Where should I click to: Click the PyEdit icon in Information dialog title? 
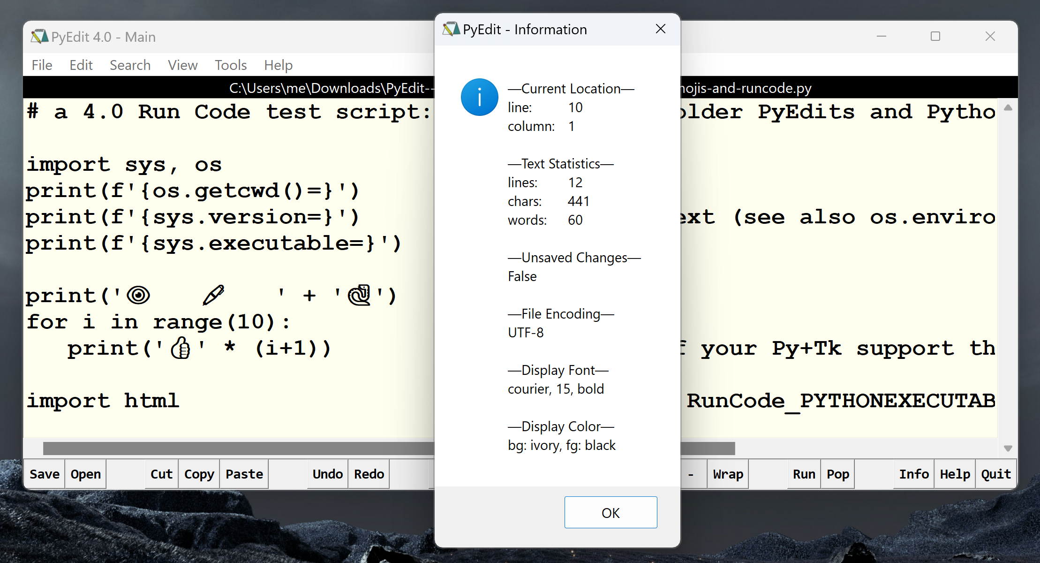coord(451,29)
